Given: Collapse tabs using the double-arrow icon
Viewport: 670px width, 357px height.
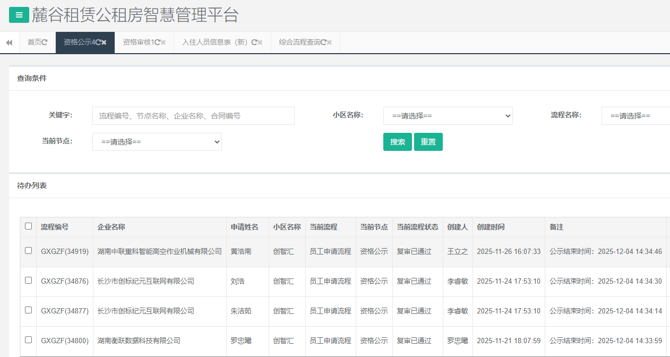Looking at the screenshot, I should pyautogui.click(x=8, y=42).
